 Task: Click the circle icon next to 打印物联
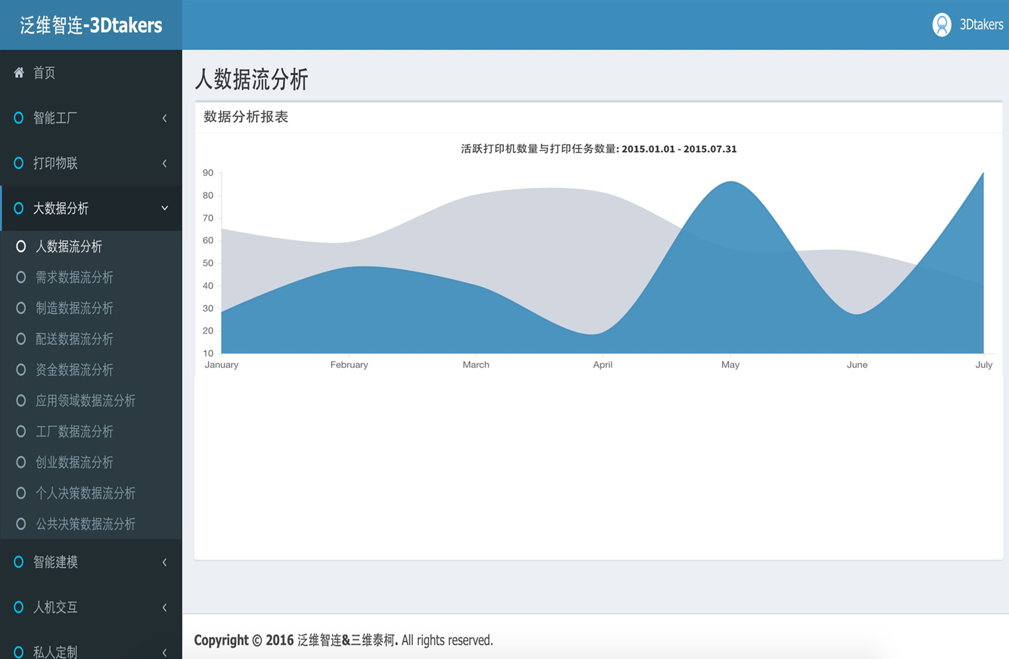coord(19,163)
